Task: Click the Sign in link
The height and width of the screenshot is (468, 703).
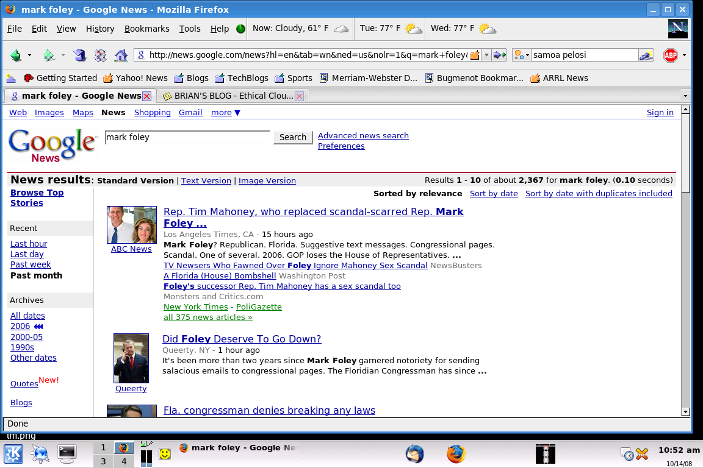Action: tap(660, 113)
